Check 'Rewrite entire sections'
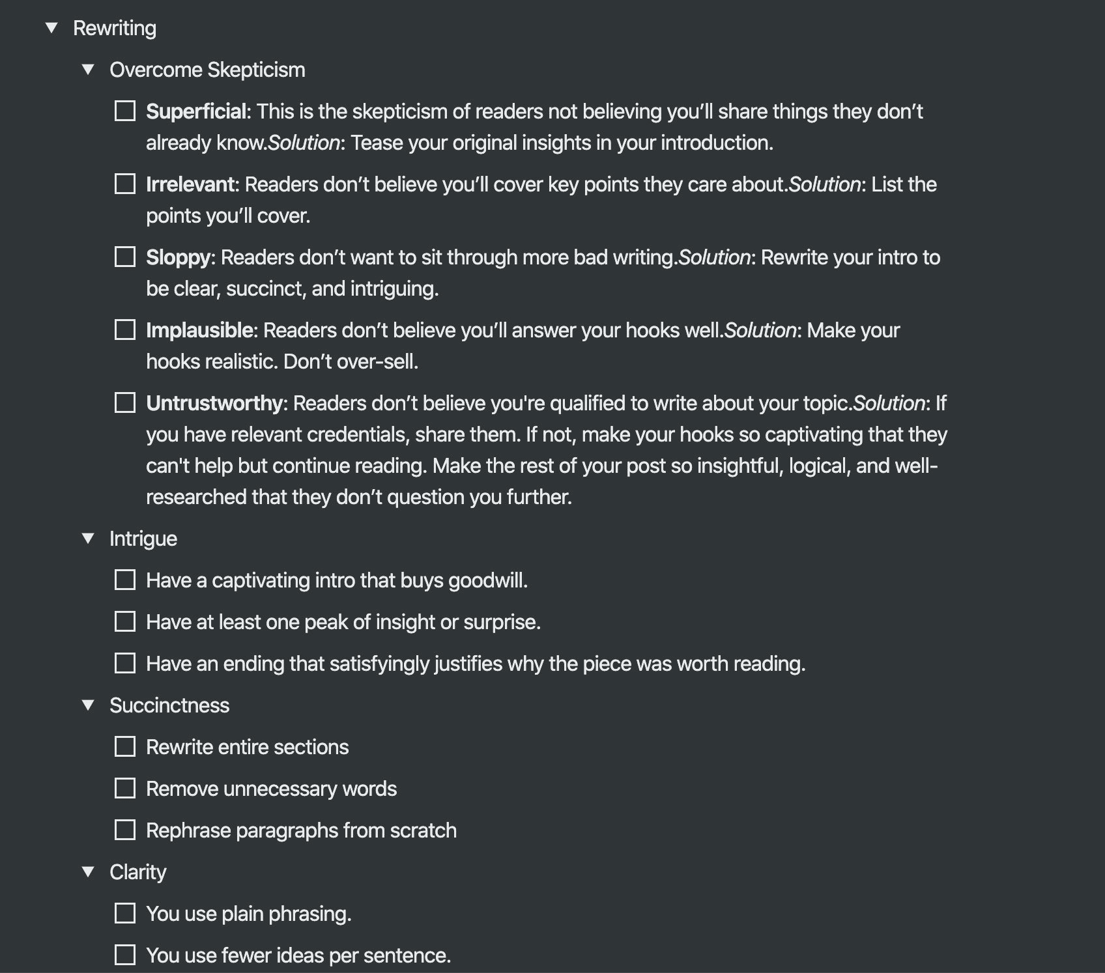The image size is (1105, 973). click(125, 747)
